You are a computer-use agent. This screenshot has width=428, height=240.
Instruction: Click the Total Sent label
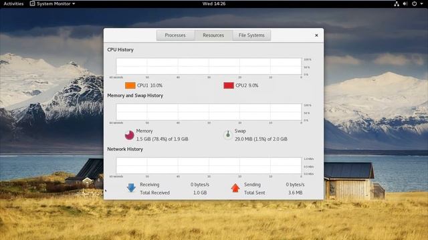tap(254, 193)
